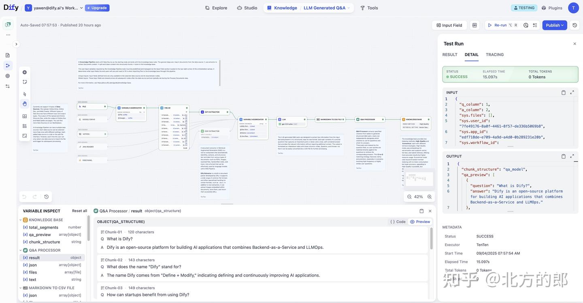
Task: Expand the INPUT code block to full view
Action: [x=572, y=93]
